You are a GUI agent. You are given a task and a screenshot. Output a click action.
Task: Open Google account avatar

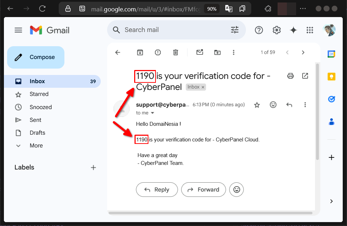pos(329,30)
